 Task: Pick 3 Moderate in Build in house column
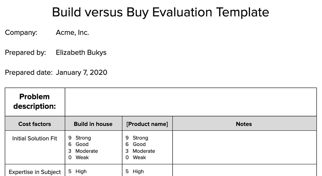[83, 151]
